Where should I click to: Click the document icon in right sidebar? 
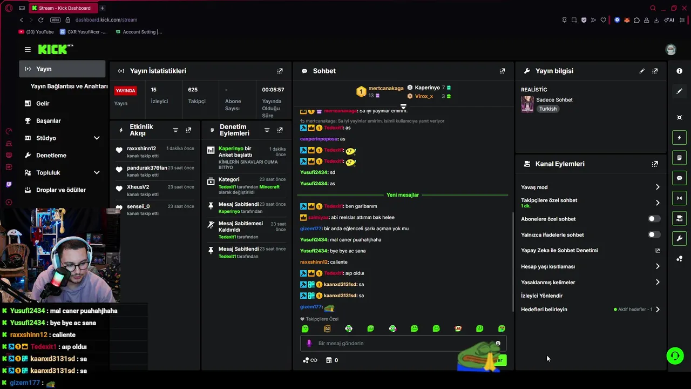pos(679,158)
